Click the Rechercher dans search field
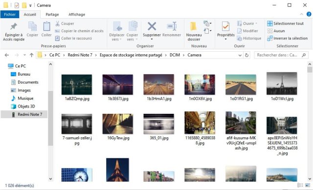Viewport: 313px width, 190px height. (x=281, y=55)
